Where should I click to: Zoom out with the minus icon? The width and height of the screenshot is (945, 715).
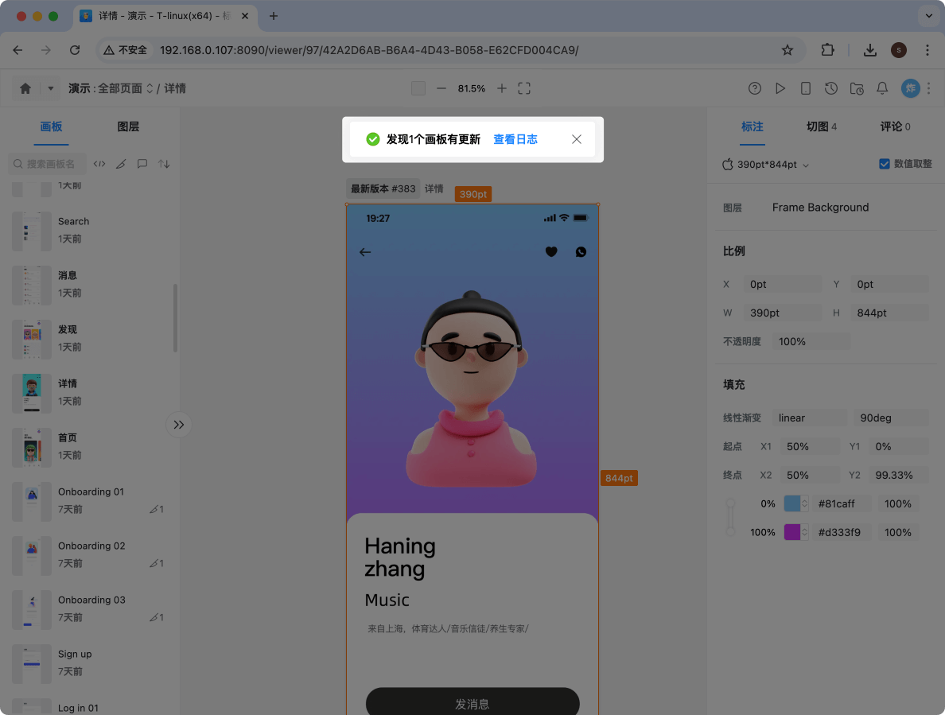441,88
